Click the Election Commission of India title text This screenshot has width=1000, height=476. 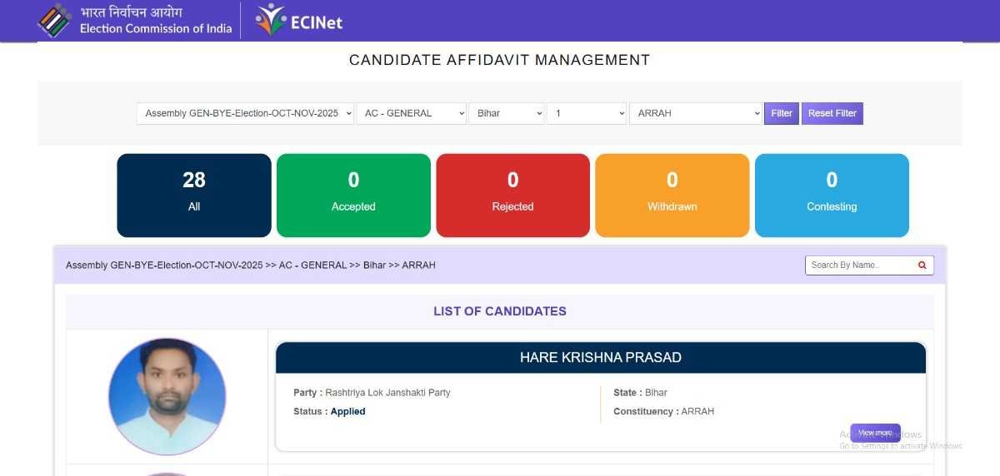156,28
